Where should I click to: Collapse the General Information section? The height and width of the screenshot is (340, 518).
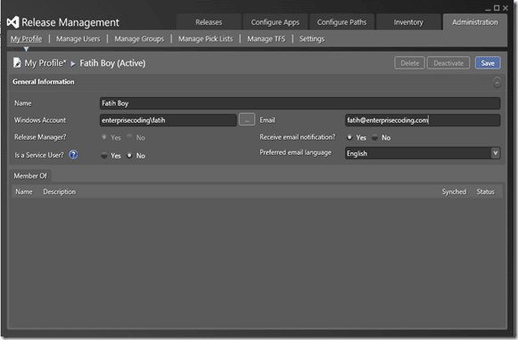click(497, 82)
